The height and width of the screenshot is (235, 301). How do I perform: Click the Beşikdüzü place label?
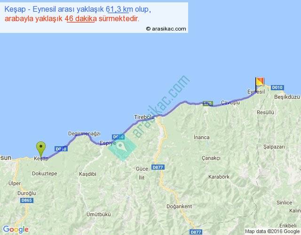pos(286,97)
